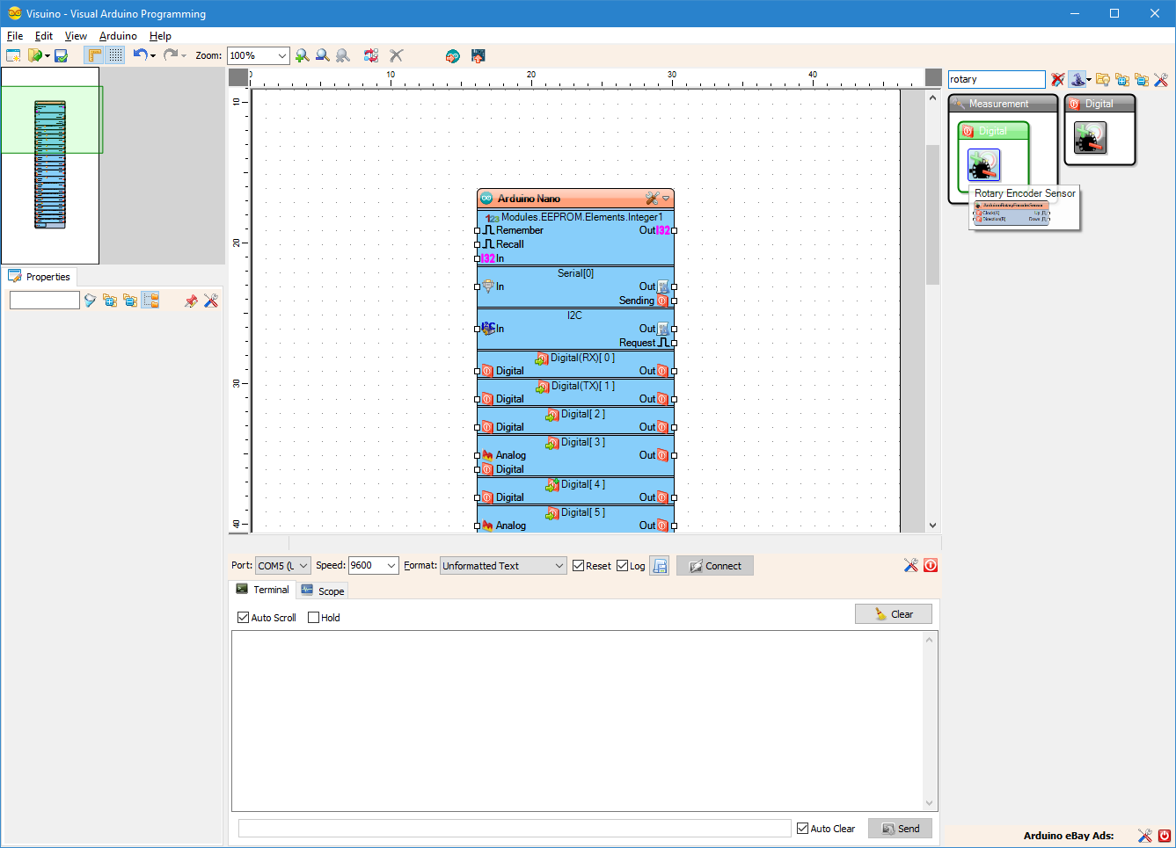Open a project file from toolbar

pyautogui.click(x=35, y=55)
